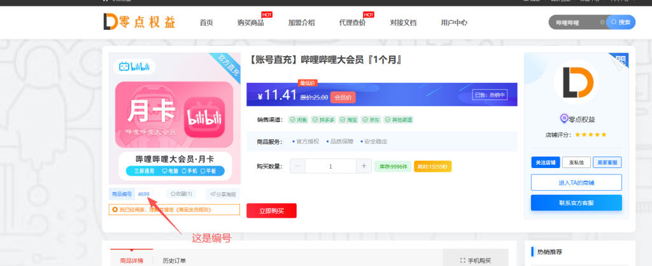Click the shop's LD avatar logo

point(576,81)
